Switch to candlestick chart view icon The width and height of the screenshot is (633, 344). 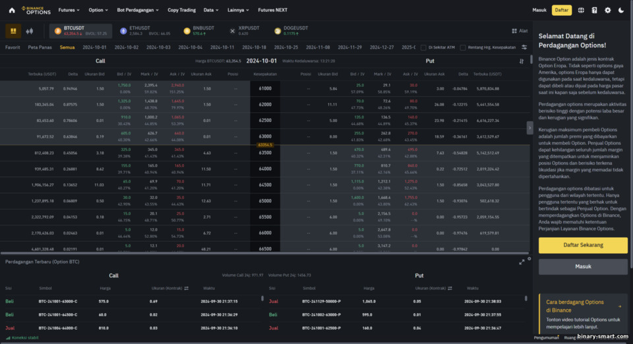[30, 31]
